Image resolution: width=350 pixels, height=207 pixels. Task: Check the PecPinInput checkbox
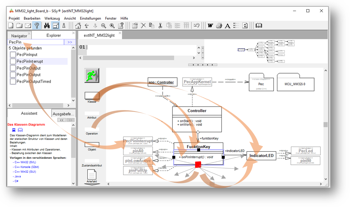tap(13, 55)
